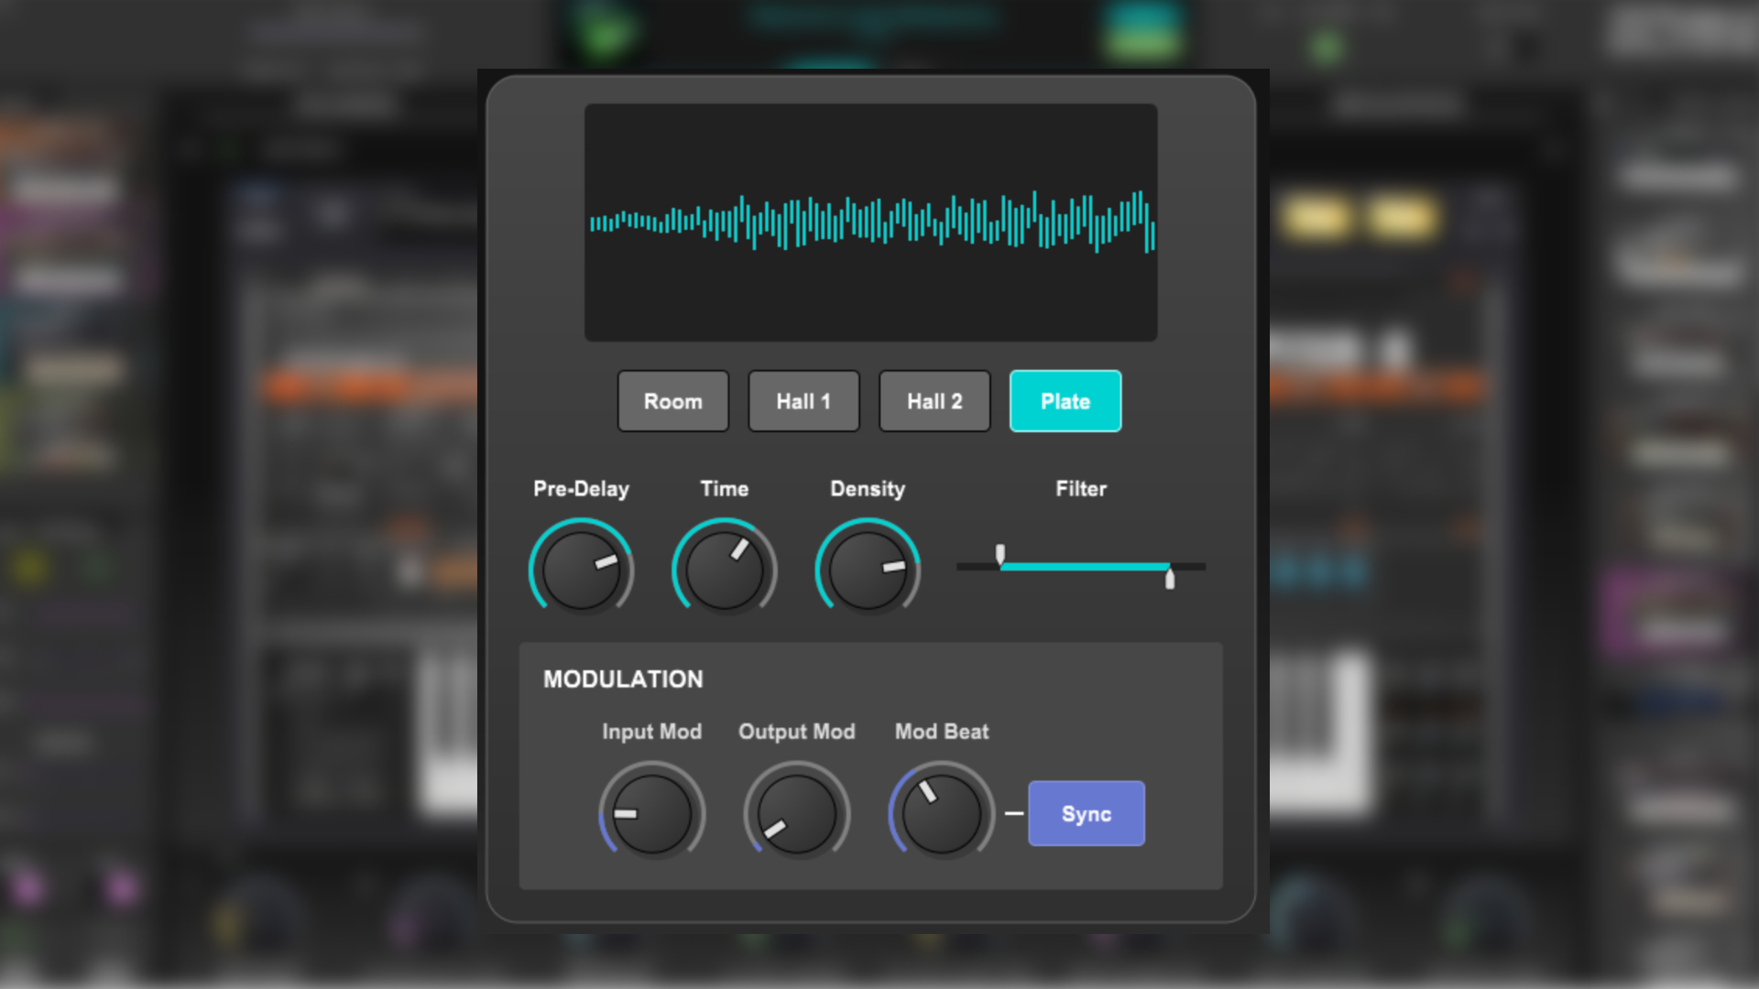The image size is (1759, 989).
Task: Select the Room reverb type
Action: 672,401
